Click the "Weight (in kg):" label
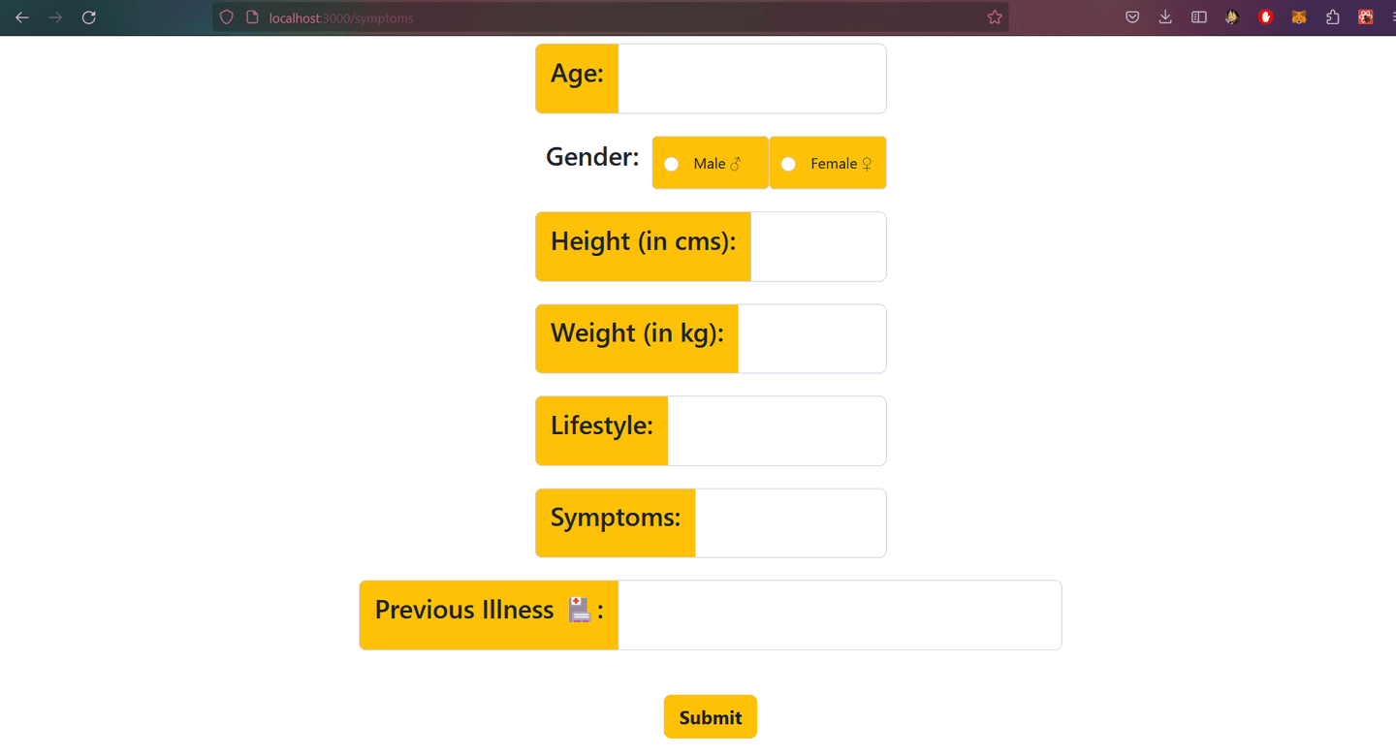Image resolution: width=1396 pixels, height=756 pixels. tap(637, 333)
